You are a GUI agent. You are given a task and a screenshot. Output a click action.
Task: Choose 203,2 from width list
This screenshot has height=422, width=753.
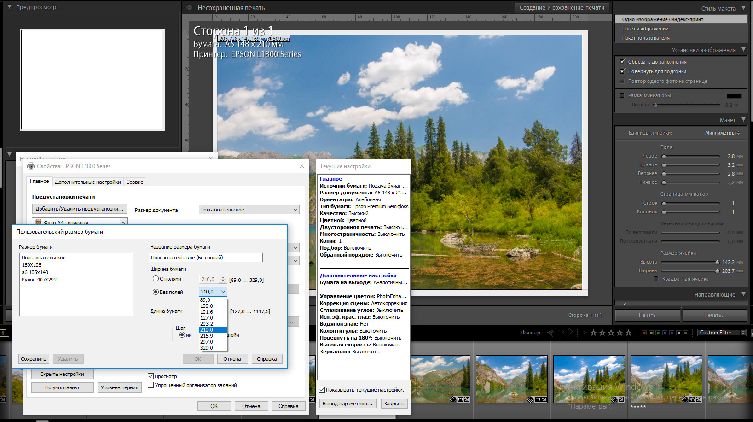213,324
